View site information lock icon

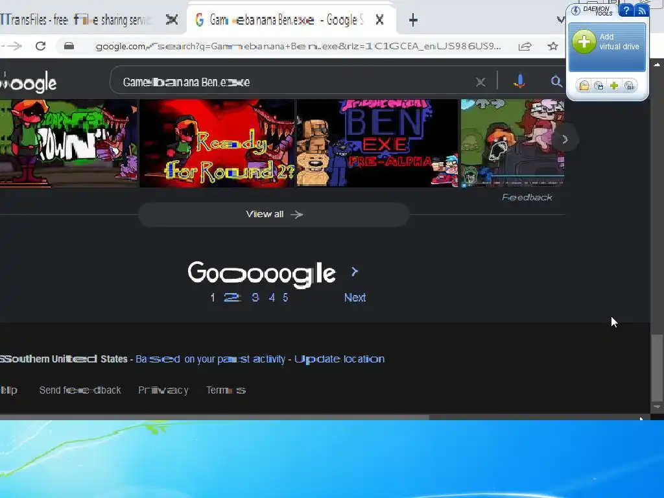[69, 46]
